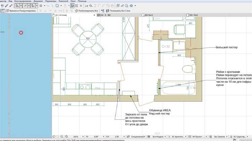Click the arrow selection tool icon
252x141 pixels.
click(x=2, y=6)
